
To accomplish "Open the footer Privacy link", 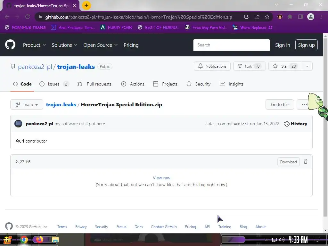I will point(81,227).
